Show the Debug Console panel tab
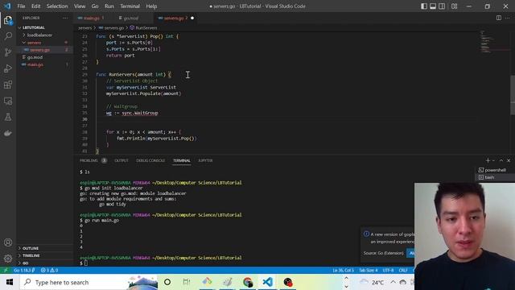Image resolution: width=515 pixels, height=290 pixels. 150,160
